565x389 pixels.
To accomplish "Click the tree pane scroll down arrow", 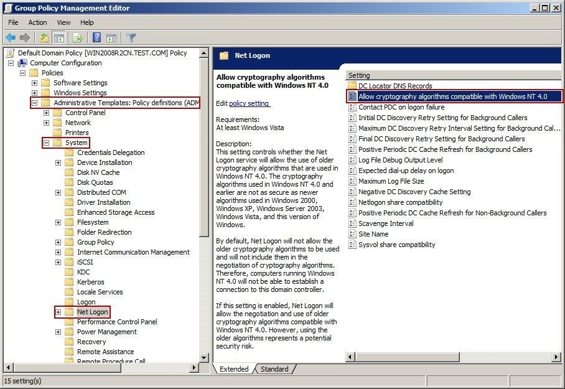I will click(x=203, y=358).
